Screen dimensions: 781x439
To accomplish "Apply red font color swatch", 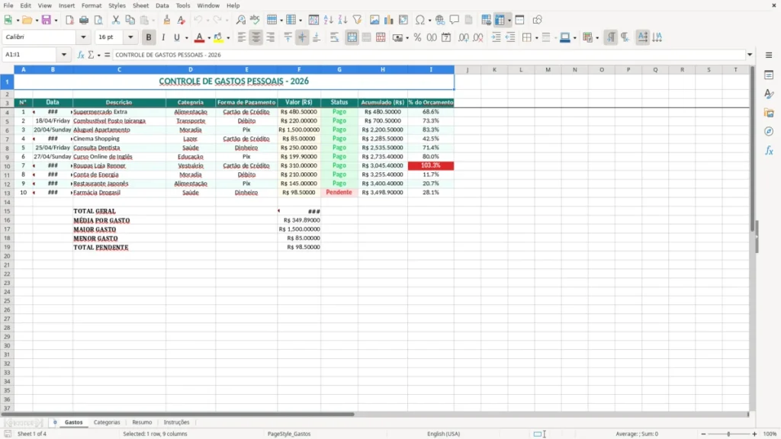I will tap(199, 37).
